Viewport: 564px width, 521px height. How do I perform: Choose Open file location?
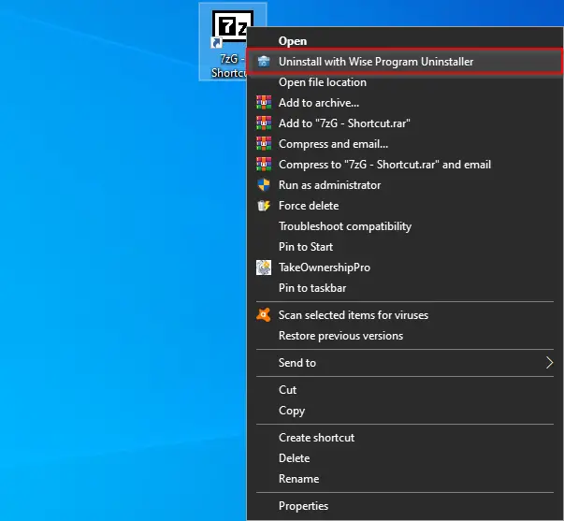click(x=405, y=82)
